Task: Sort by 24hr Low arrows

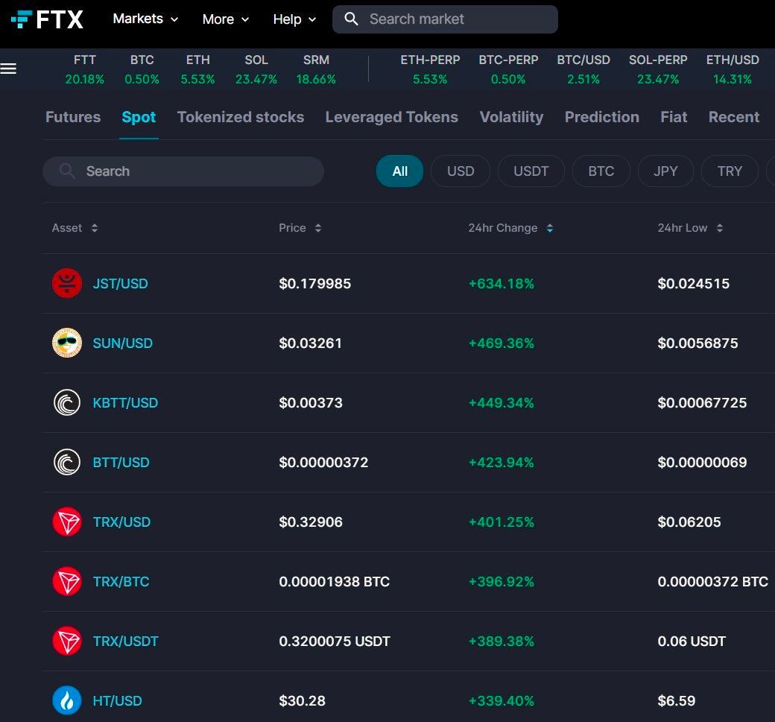Action: pos(720,228)
